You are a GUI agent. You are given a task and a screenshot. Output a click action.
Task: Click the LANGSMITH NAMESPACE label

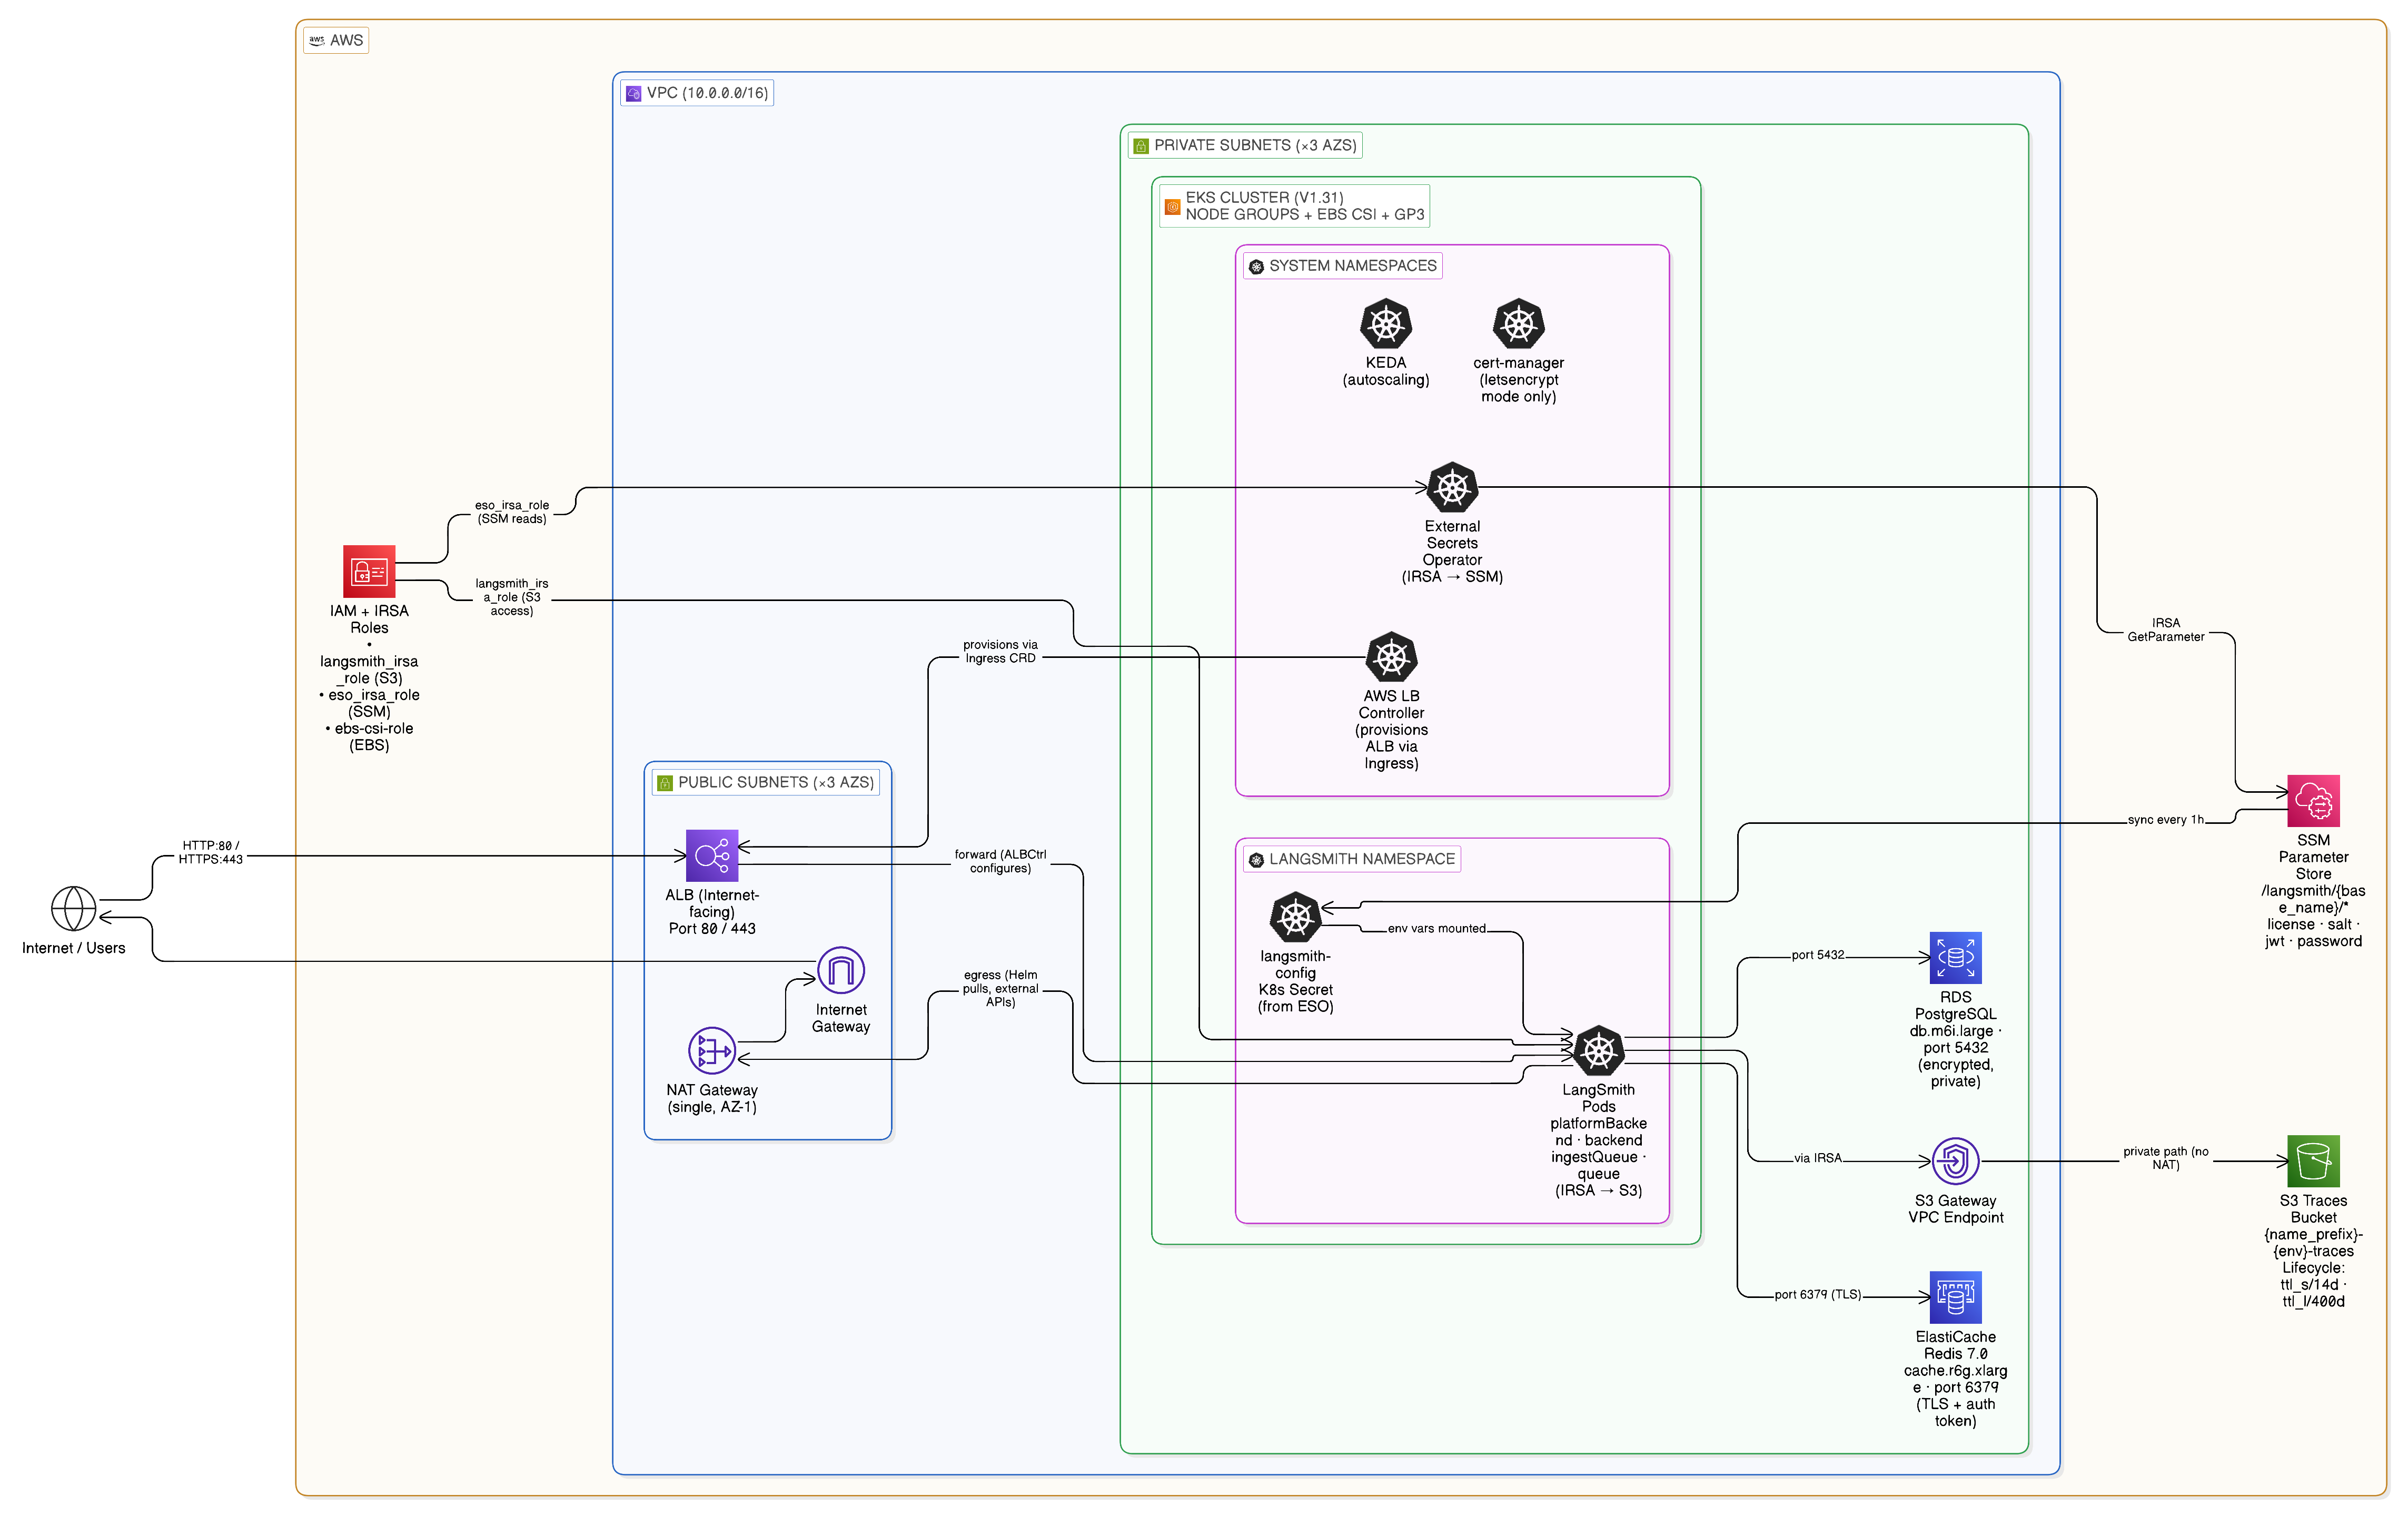1352,860
